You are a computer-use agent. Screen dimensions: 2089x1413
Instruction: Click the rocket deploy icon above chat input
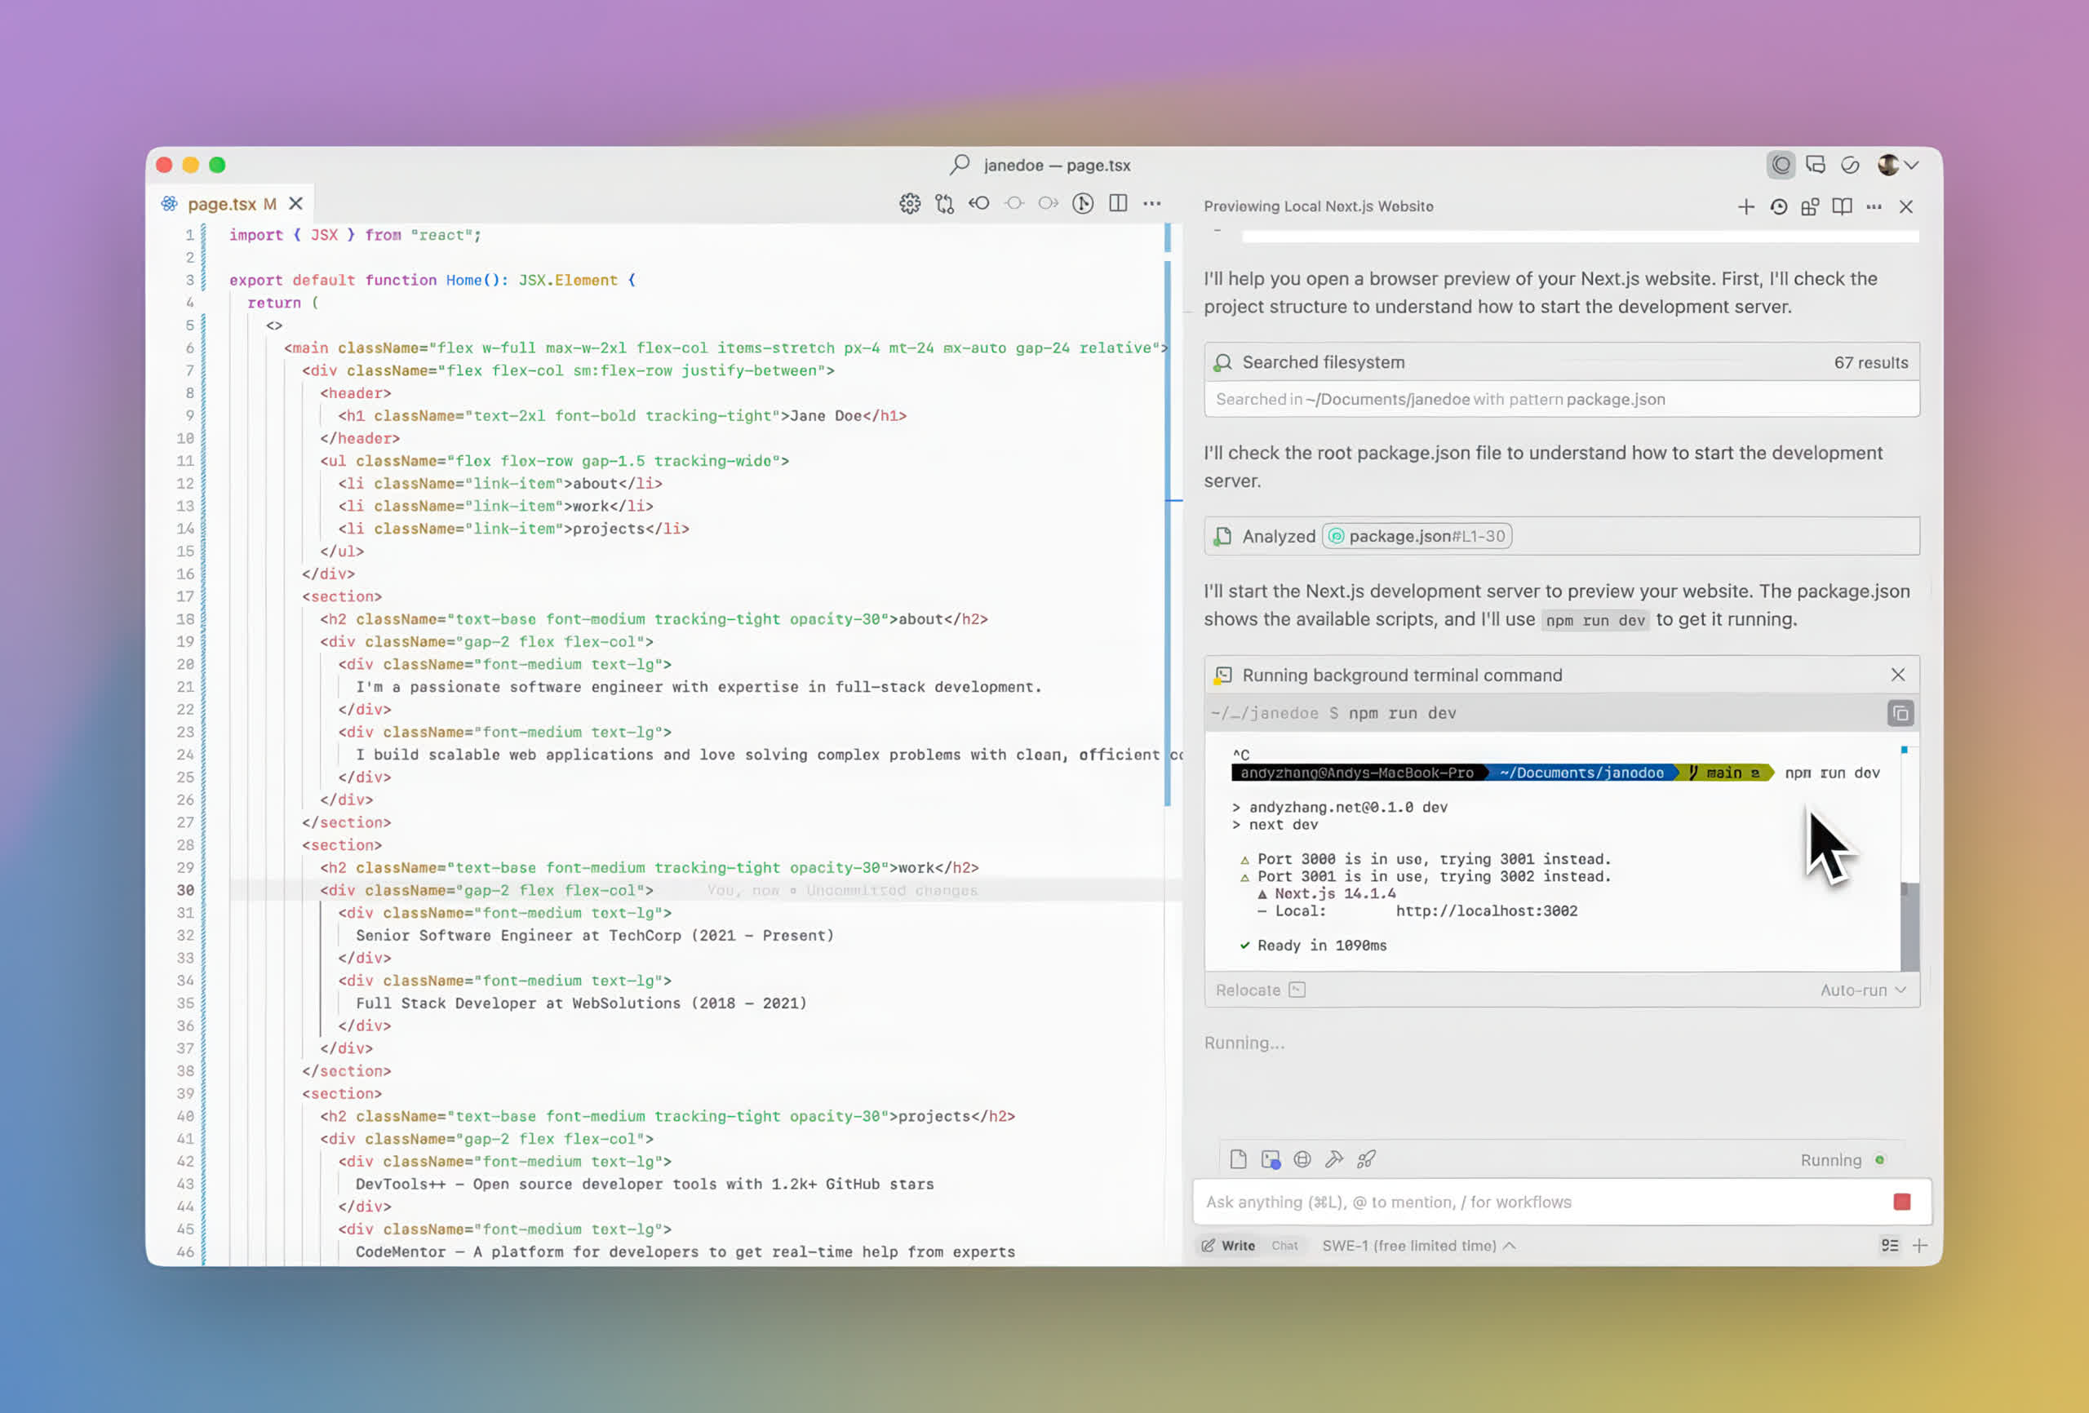click(x=1366, y=1159)
